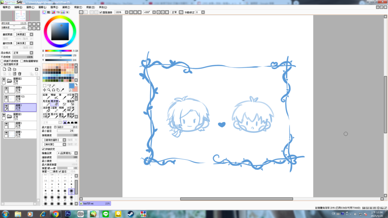Uncheck the 詳細設定 checkbox
This screenshot has width=388, height=218.
point(43,149)
